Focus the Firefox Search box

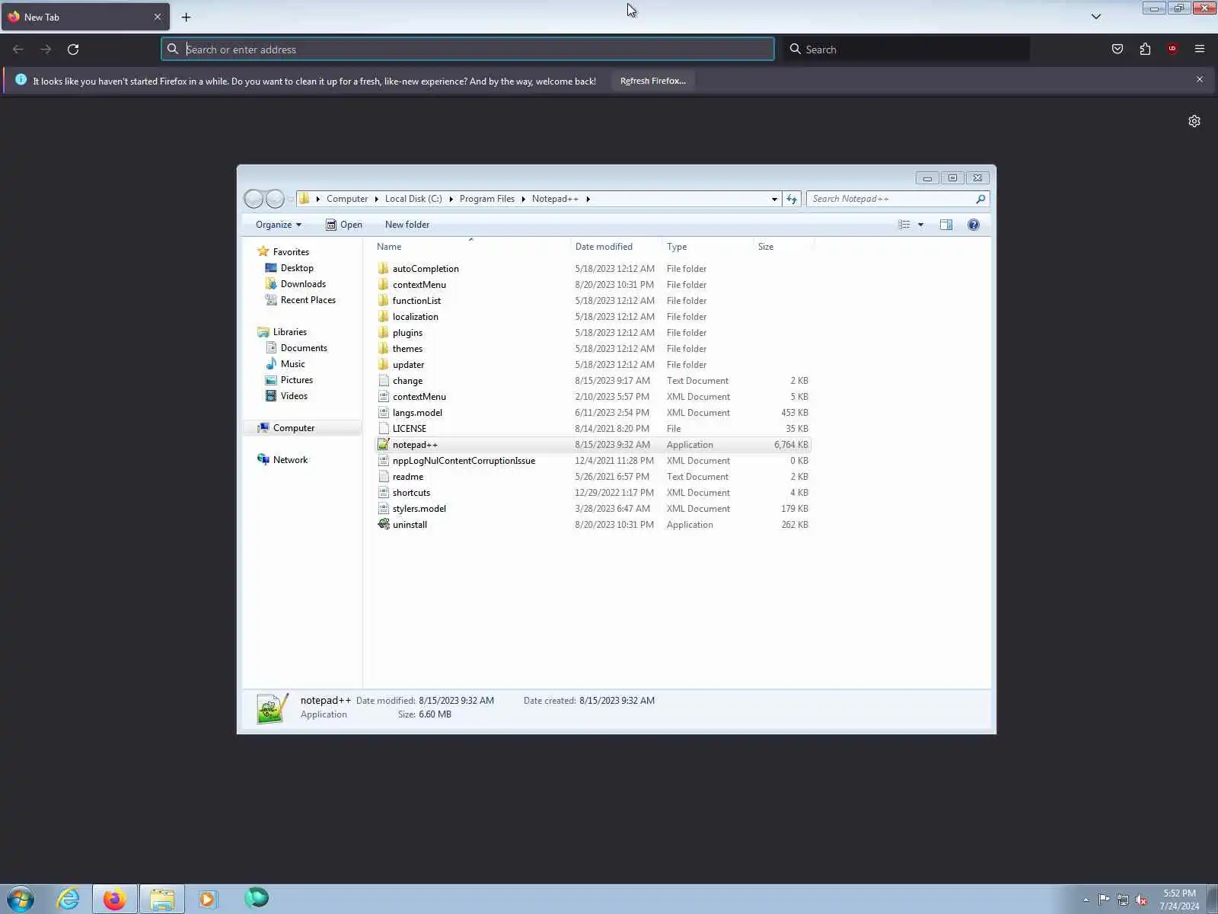[x=906, y=50]
